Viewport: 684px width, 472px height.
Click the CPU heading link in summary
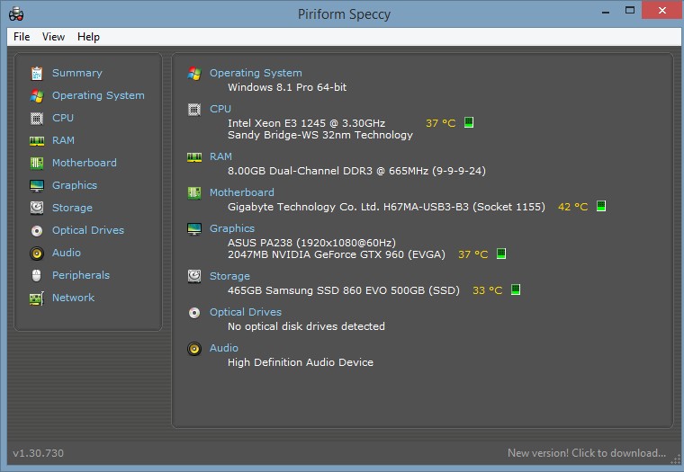tap(220, 109)
